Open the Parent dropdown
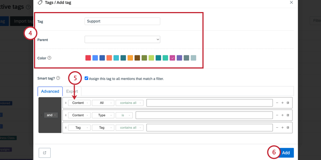The height and width of the screenshot is (160, 321). (x=122, y=40)
